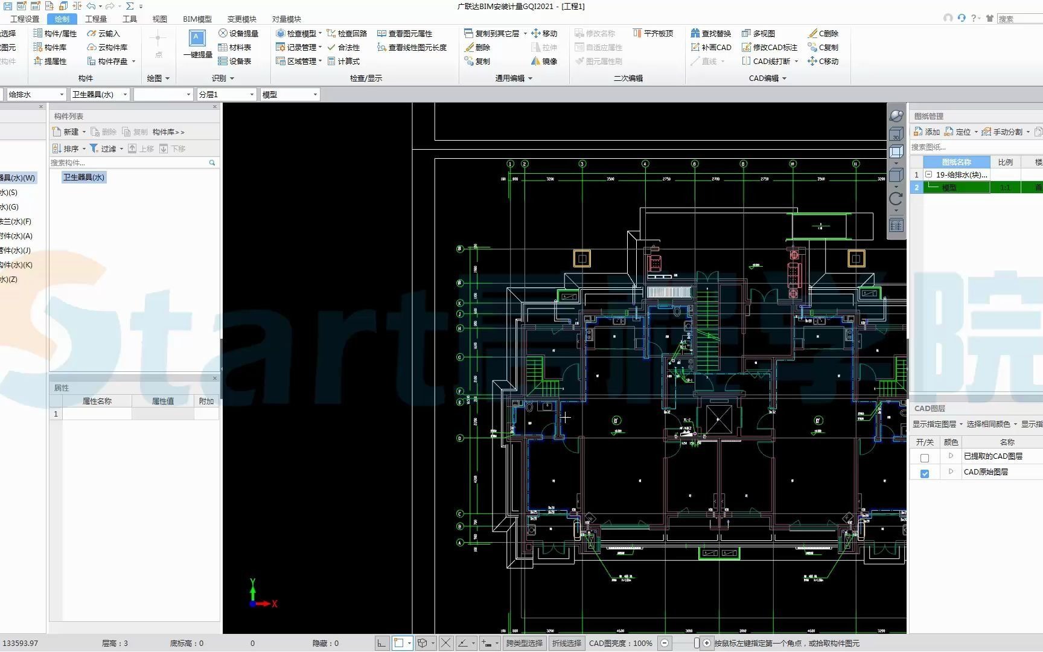The height and width of the screenshot is (652, 1043).
Task: Expand the 检查模型 dropdown
Action: coord(320,33)
